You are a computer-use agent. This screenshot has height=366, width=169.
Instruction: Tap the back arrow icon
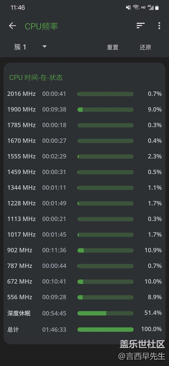(x=12, y=26)
